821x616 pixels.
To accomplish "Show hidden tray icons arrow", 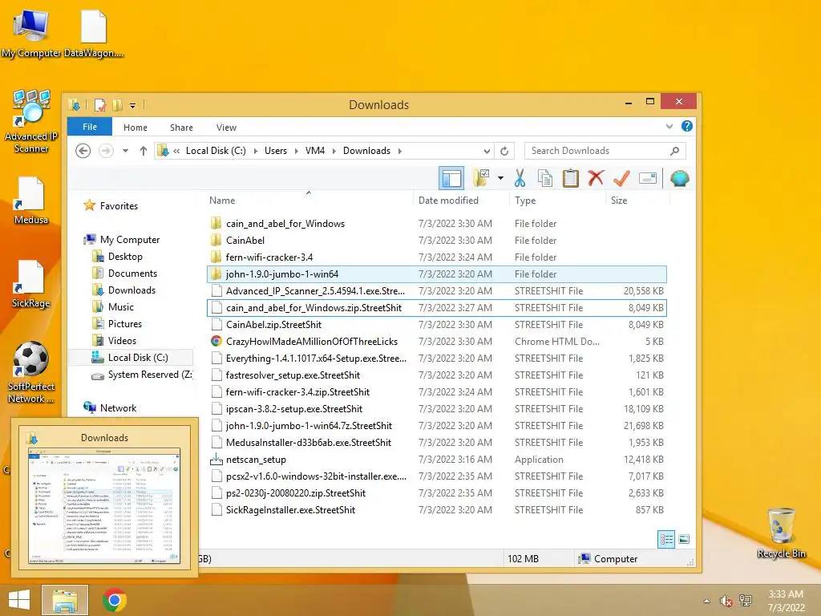I will 707,601.
